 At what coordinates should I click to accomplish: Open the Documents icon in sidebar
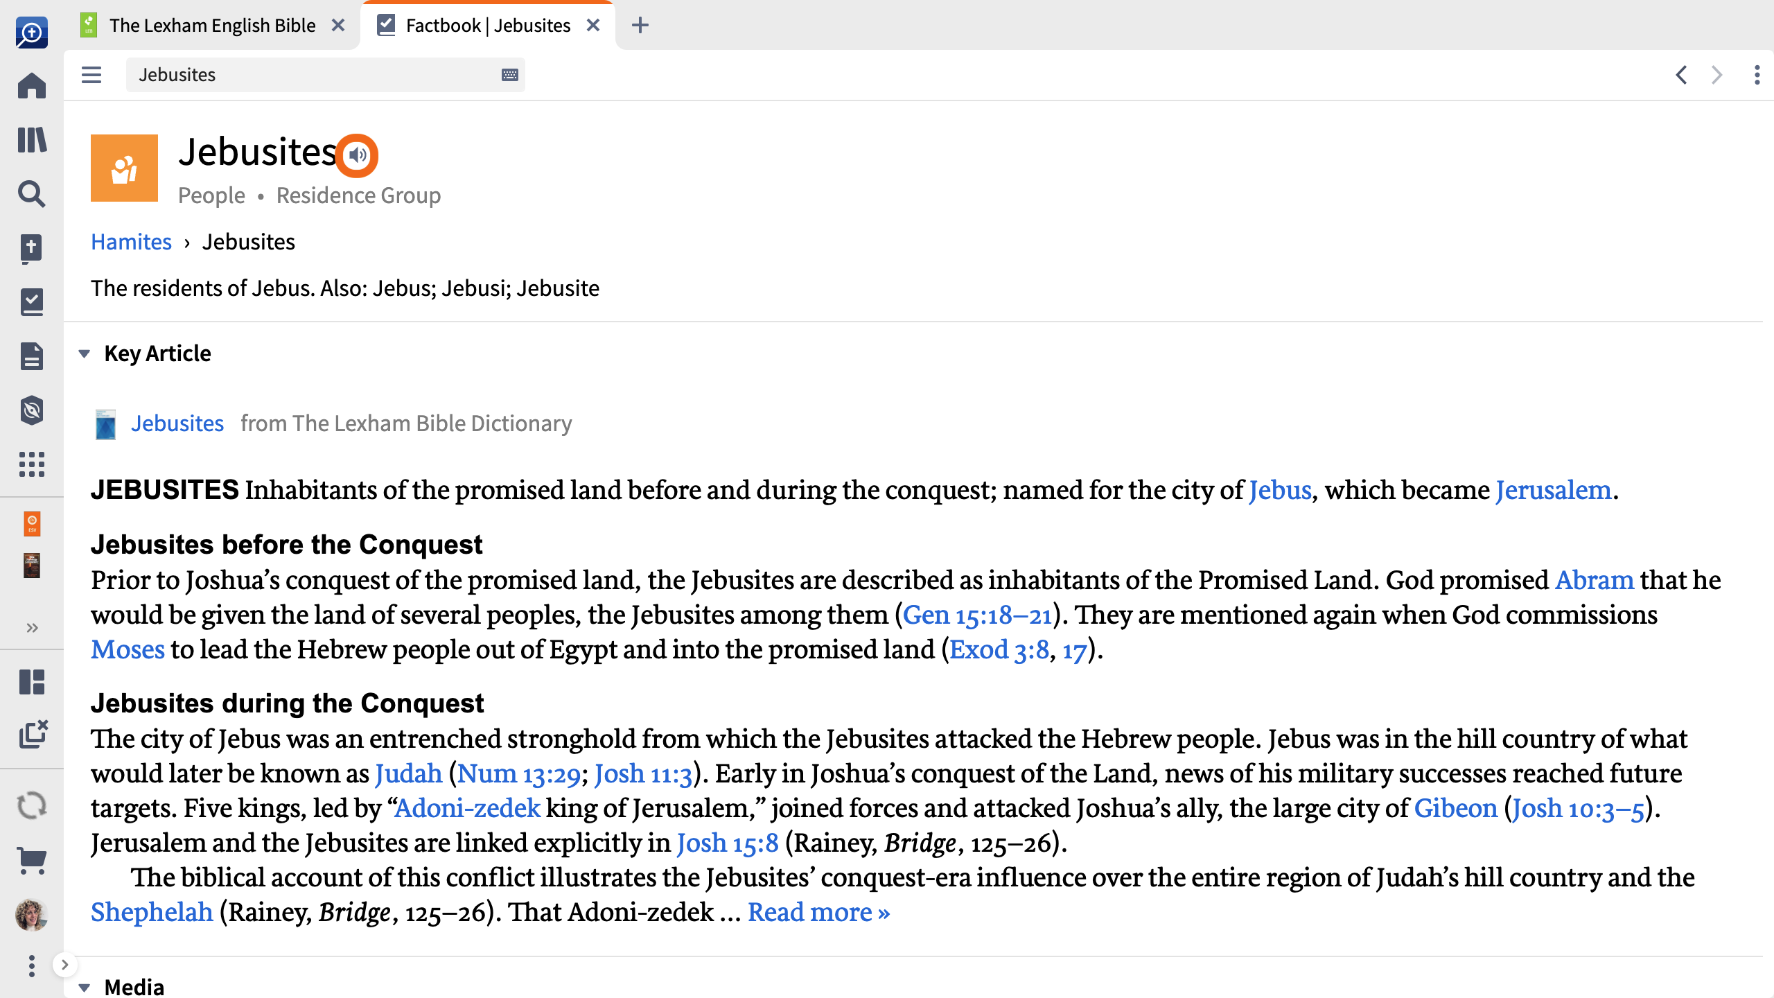(32, 356)
